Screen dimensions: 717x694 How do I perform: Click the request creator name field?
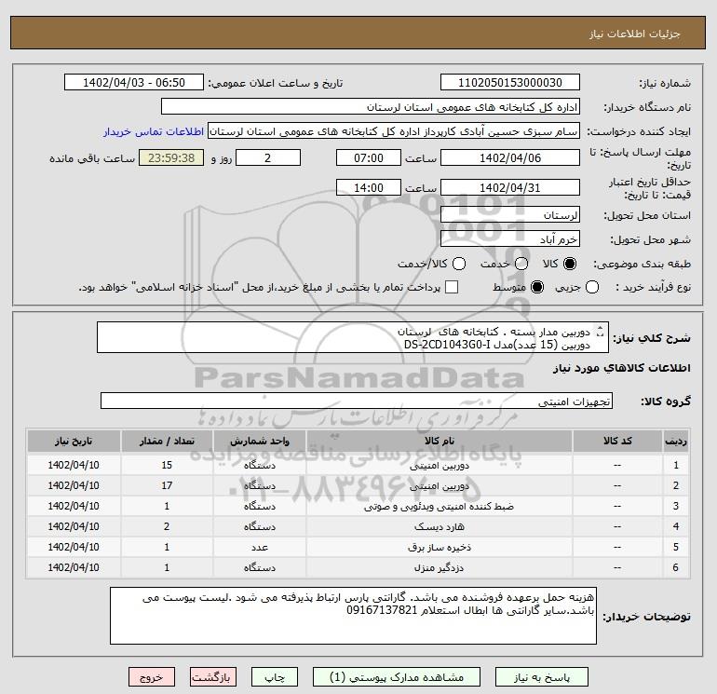click(x=394, y=131)
